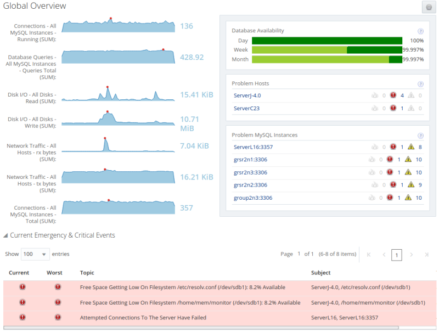
Task: Click the 15.41 KiB disk read value
Action: 196,94
